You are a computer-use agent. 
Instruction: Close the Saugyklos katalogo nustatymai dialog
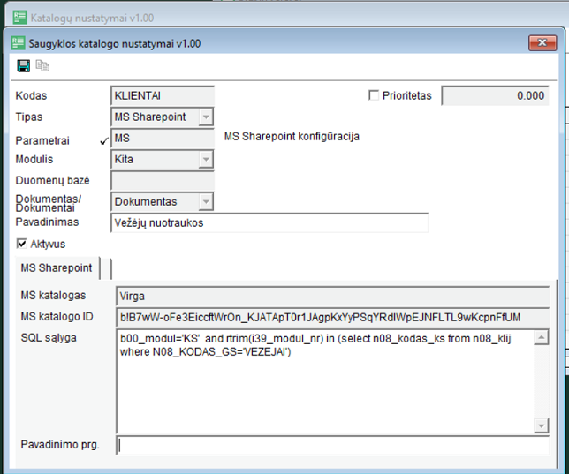pos(541,42)
